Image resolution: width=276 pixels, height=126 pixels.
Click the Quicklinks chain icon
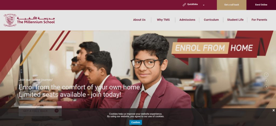(x=184, y=5)
